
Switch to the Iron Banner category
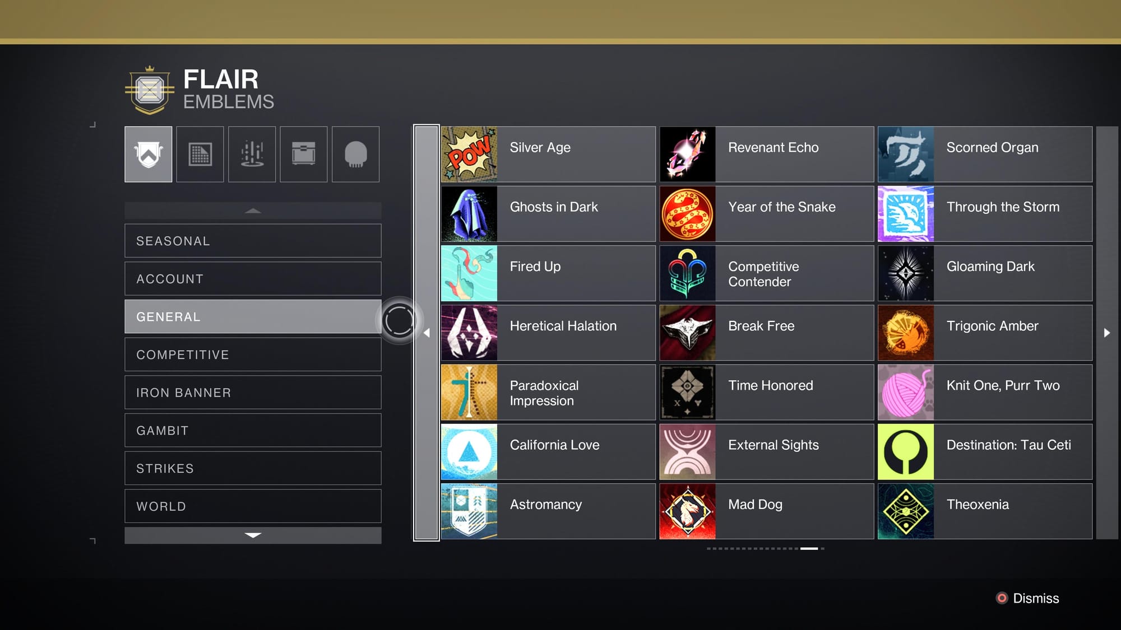click(x=253, y=393)
